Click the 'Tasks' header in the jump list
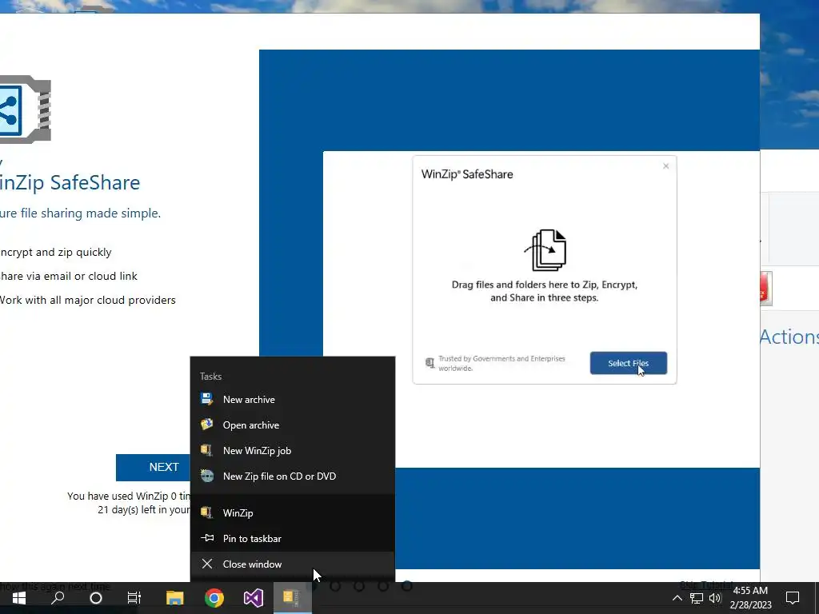The height and width of the screenshot is (614, 819). (210, 377)
